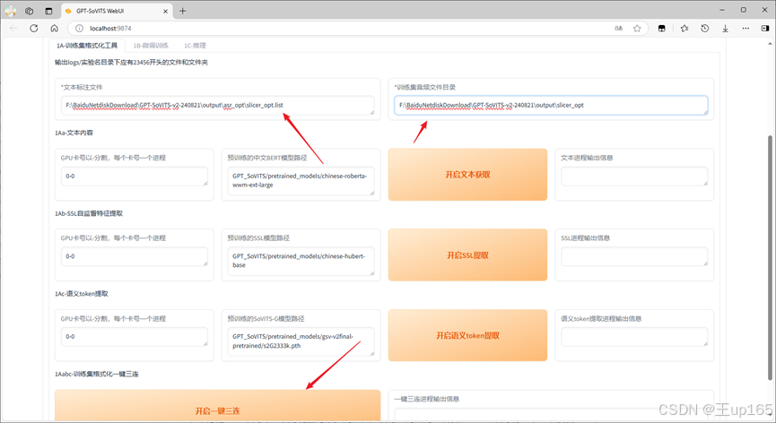The width and height of the screenshot is (776, 423).
Task: Click the 1Ac-语义token提取 heading
Action: point(82,294)
